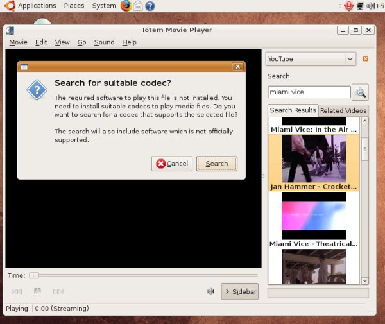
Task: Skip to previous chapter or movie
Action: click(x=17, y=291)
